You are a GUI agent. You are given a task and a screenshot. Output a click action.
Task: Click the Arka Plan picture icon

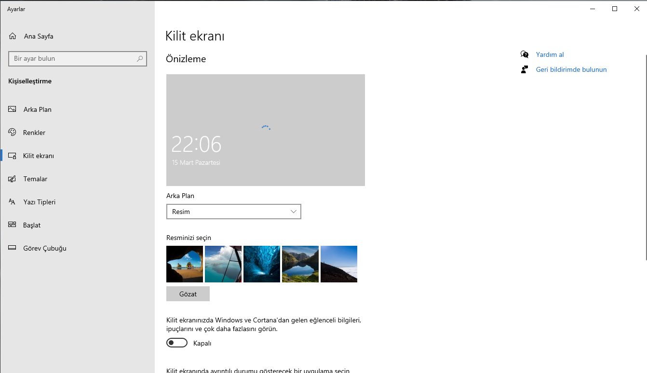tap(13, 109)
